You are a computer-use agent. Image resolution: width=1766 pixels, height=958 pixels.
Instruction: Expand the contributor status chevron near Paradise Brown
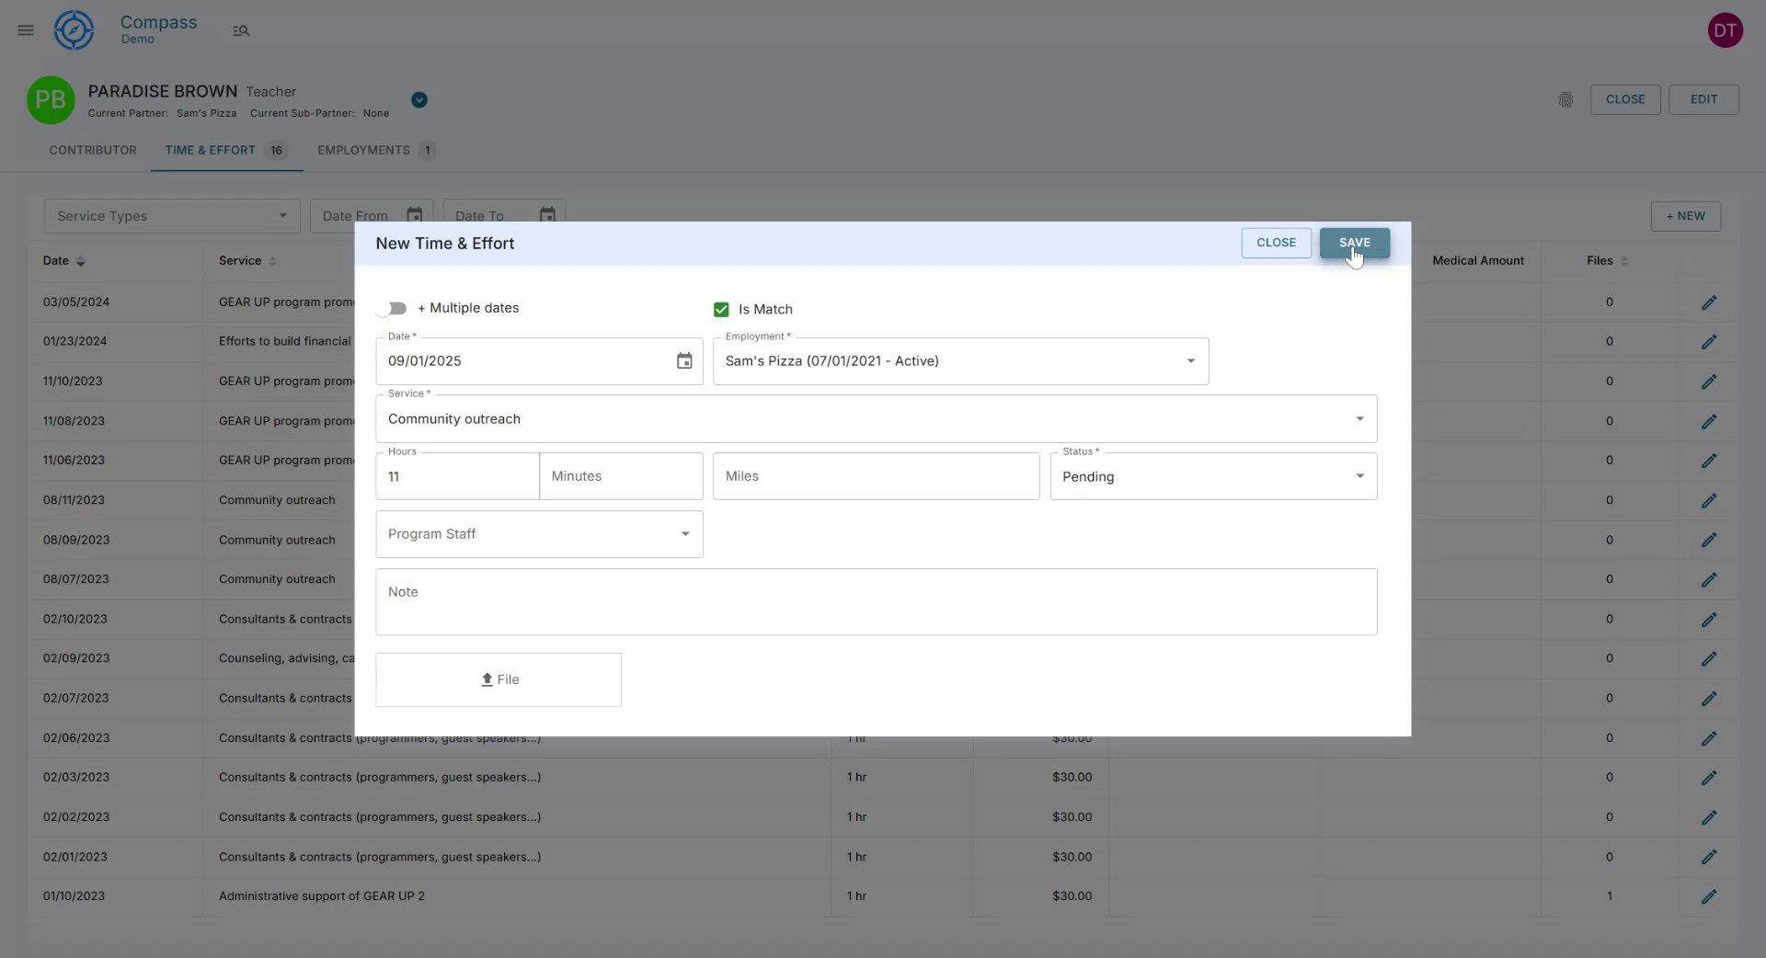tap(419, 99)
